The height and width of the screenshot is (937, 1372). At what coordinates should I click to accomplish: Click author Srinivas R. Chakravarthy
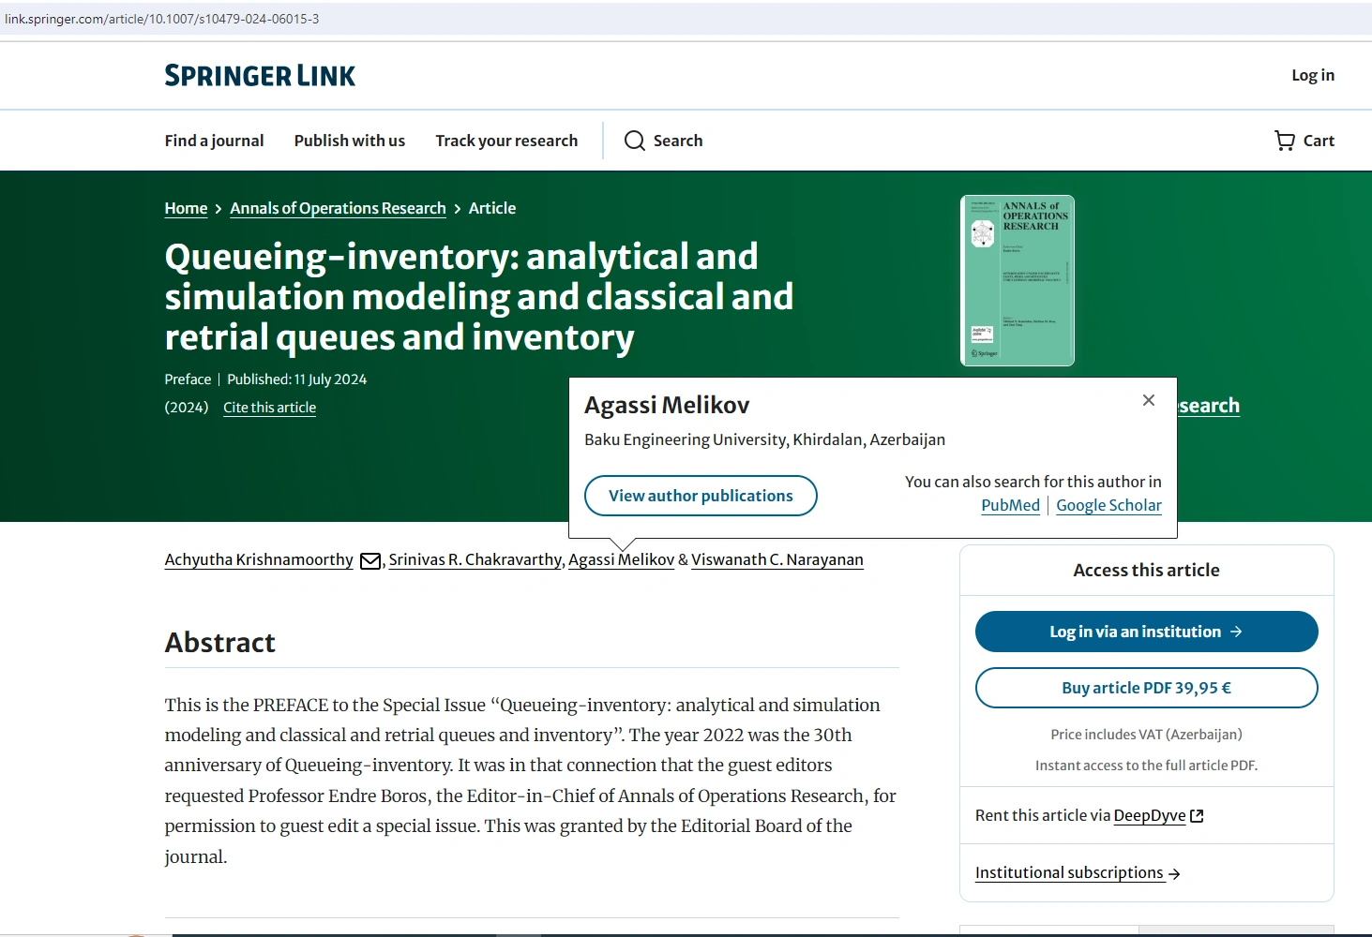point(475,559)
